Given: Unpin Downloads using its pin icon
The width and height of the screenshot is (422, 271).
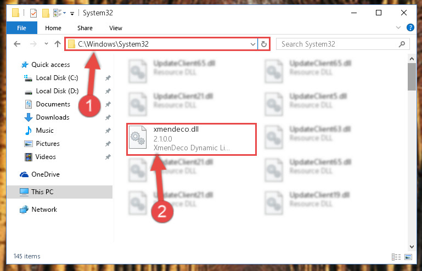Looking at the screenshot, I should pos(108,117).
